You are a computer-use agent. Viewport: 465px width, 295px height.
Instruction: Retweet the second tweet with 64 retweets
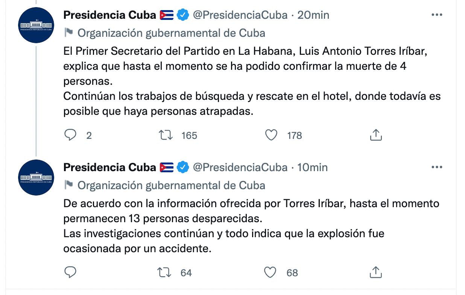coord(164,272)
